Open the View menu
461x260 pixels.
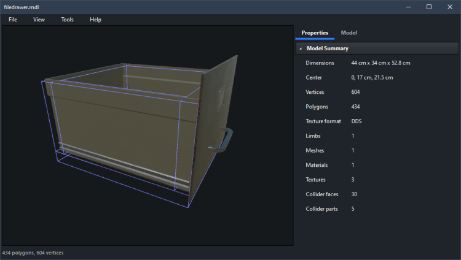pos(39,20)
